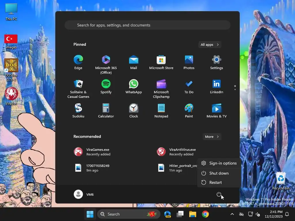
Task: Click the muted volume tray icon
Action: tap(258, 214)
